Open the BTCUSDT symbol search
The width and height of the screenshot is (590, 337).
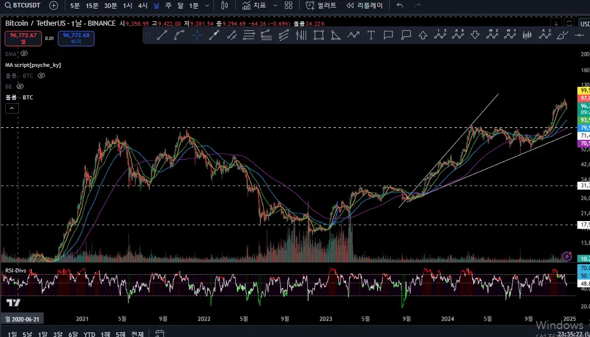pyautogui.click(x=22, y=5)
